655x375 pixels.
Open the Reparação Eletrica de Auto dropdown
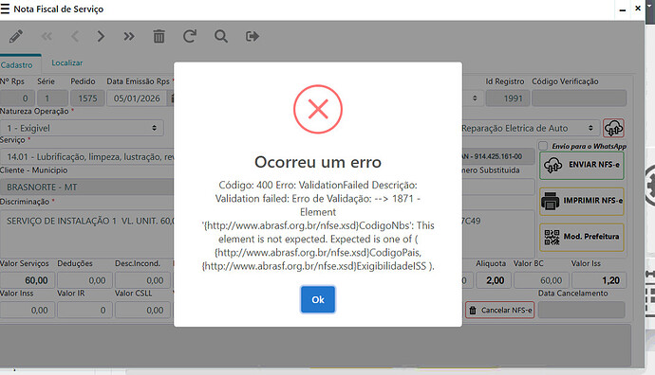click(x=530, y=128)
